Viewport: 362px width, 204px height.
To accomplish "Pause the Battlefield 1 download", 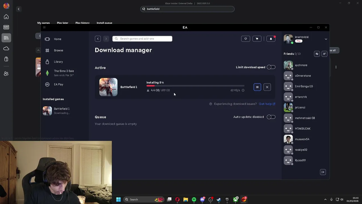I will 257,87.
